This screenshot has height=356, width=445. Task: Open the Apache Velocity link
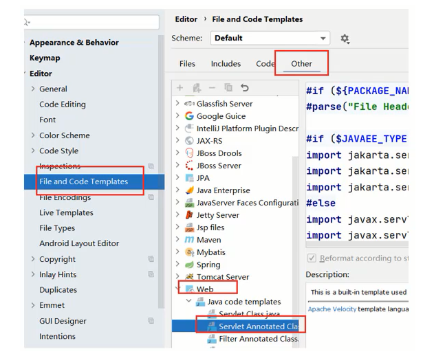[332, 309]
